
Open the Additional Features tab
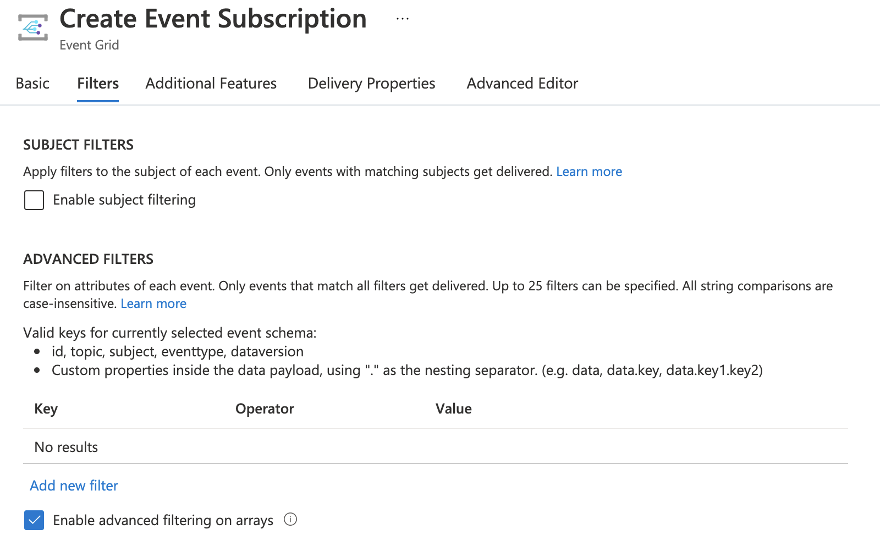(x=211, y=84)
